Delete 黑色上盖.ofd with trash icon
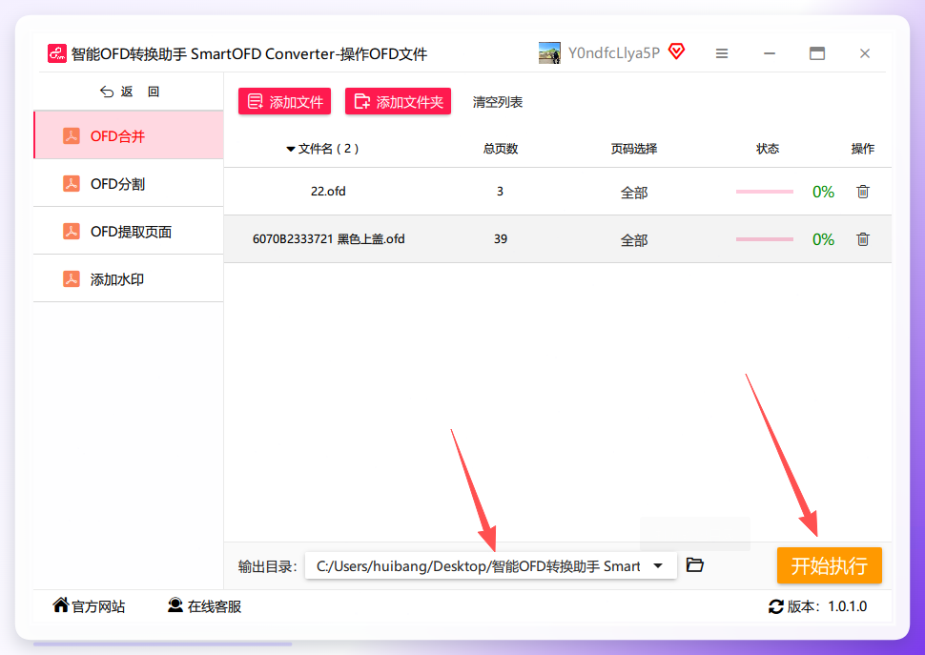The width and height of the screenshot is (925, 655). 862,238
